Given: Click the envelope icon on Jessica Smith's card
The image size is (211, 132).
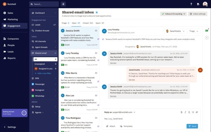Looking at the screenshot, I should pyautogui.click(x=96, y=31).
